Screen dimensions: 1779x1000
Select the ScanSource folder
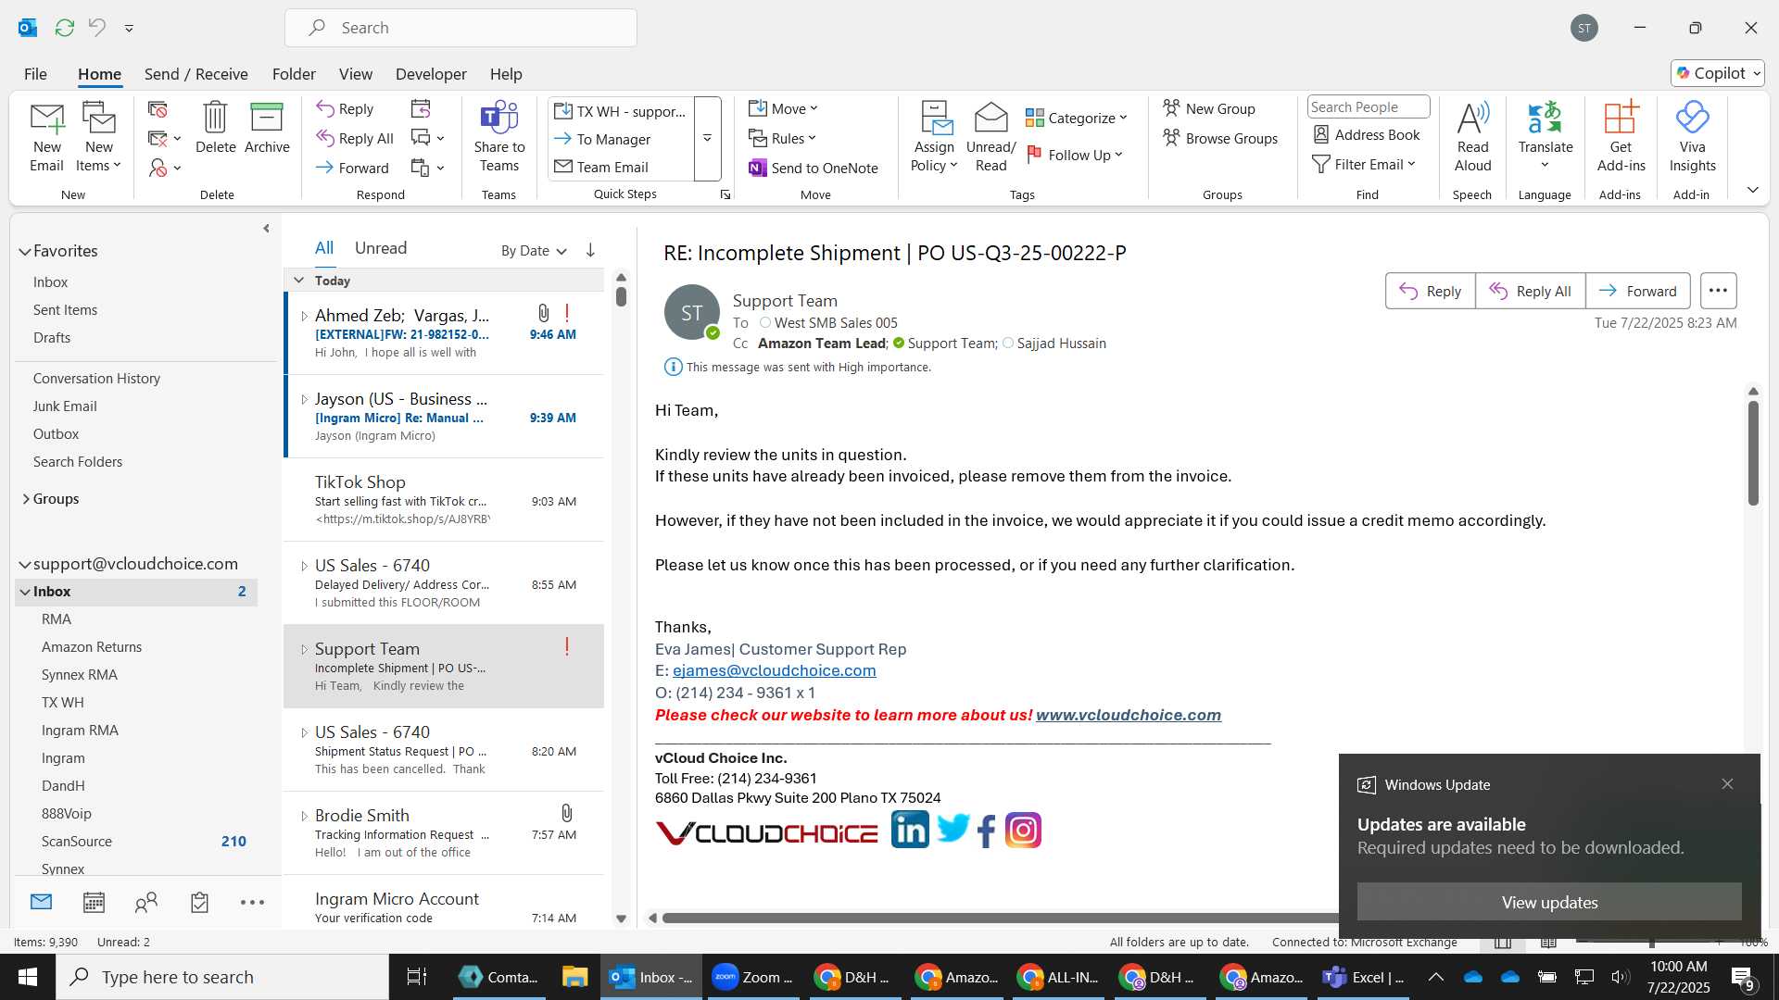tap(77, 842)
